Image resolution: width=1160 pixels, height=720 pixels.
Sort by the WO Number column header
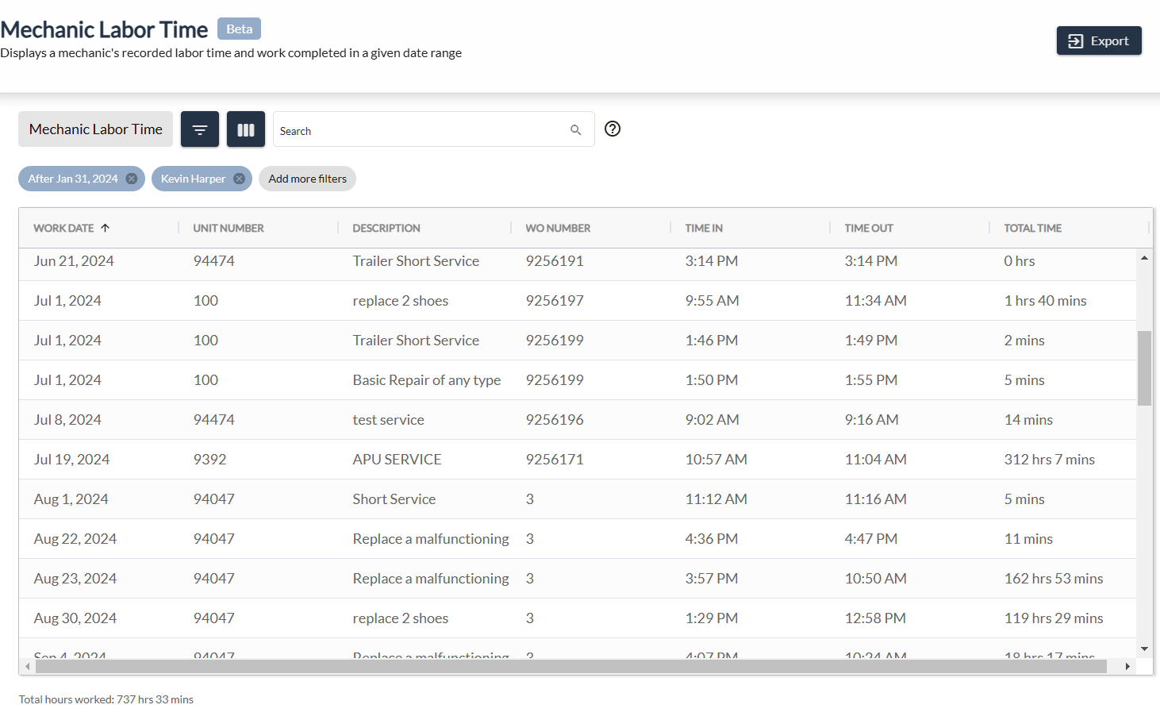click(x=558, y=228)
